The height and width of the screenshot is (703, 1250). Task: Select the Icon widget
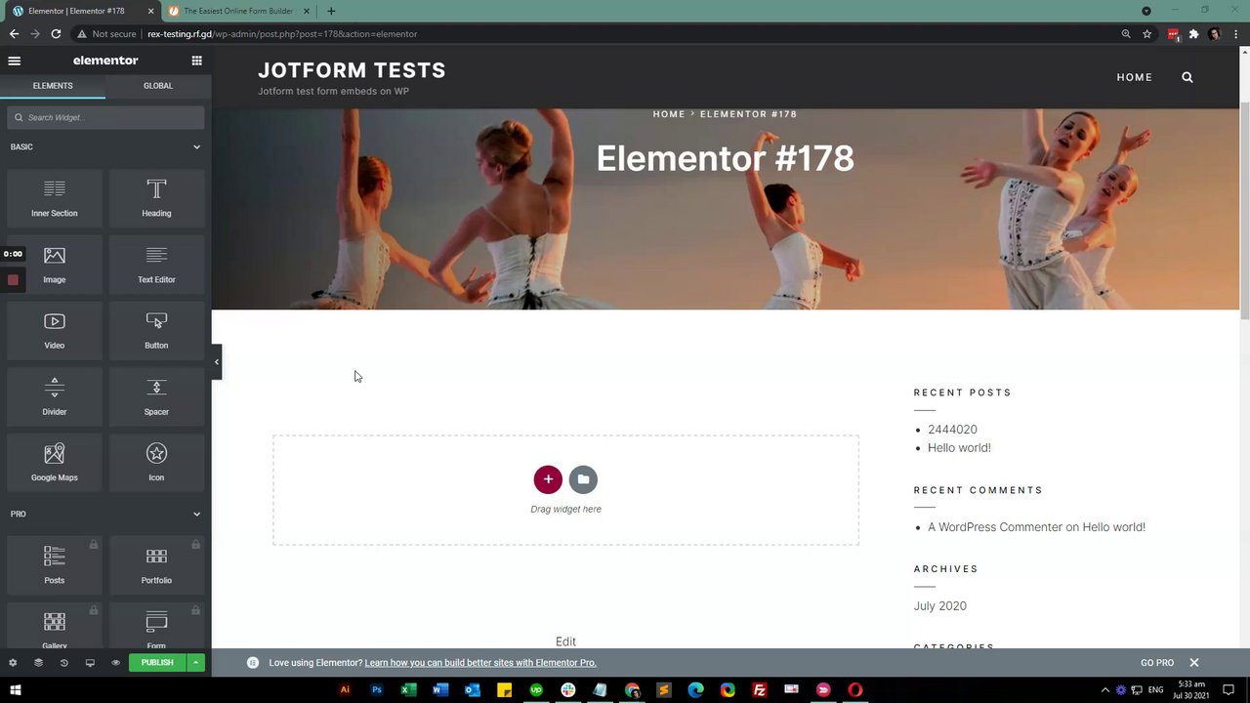click(x=156, y=463)
